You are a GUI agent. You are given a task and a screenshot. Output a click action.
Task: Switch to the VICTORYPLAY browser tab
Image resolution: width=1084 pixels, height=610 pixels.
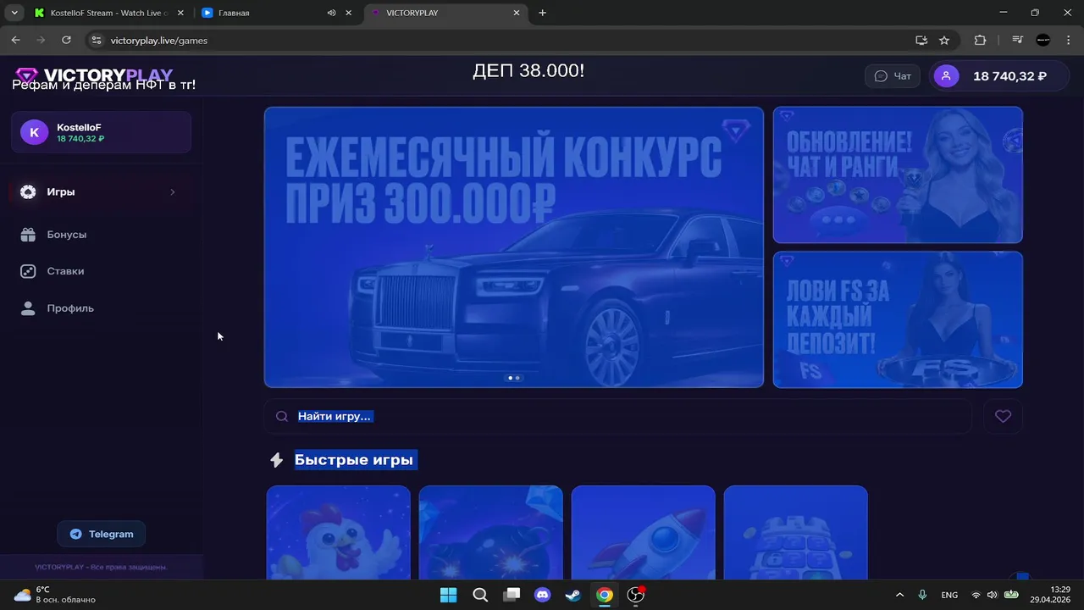[x=446, y=13]
